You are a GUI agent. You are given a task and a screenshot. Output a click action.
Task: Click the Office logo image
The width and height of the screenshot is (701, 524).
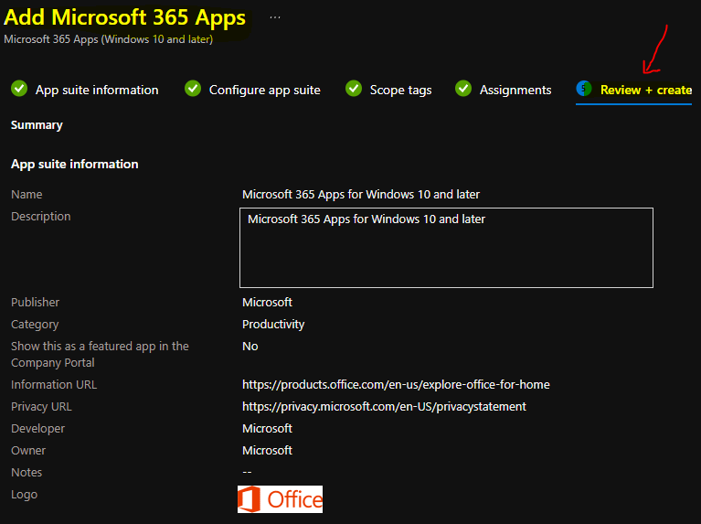(280, 499)
